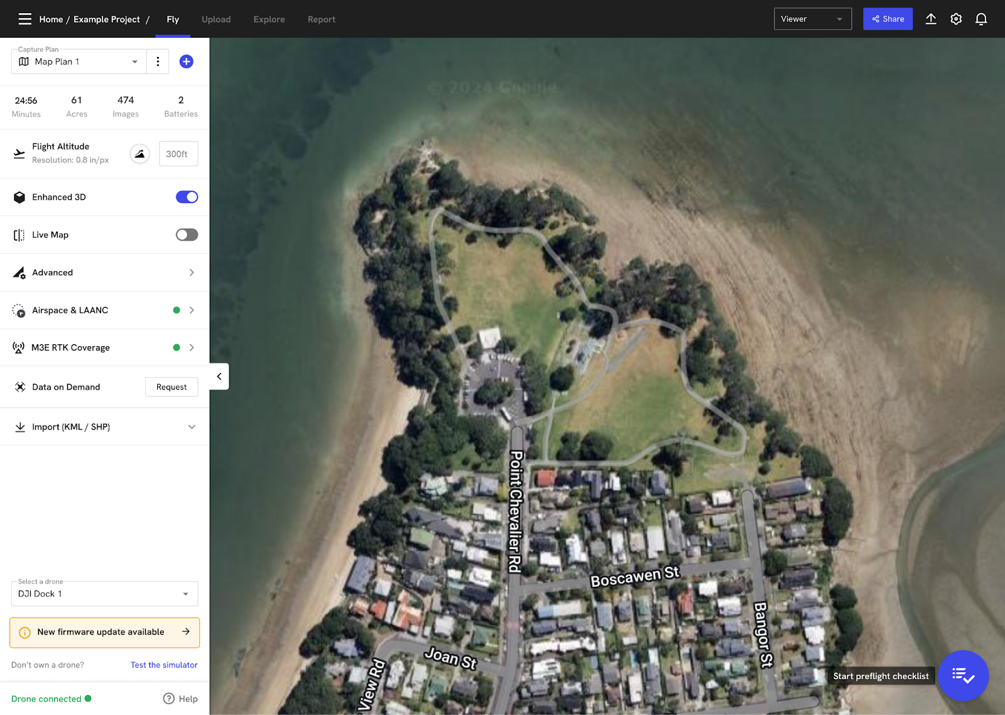Screen dimensions: 1005x715
Task: Click the Test the simulator link
Action: pos(164,665)
